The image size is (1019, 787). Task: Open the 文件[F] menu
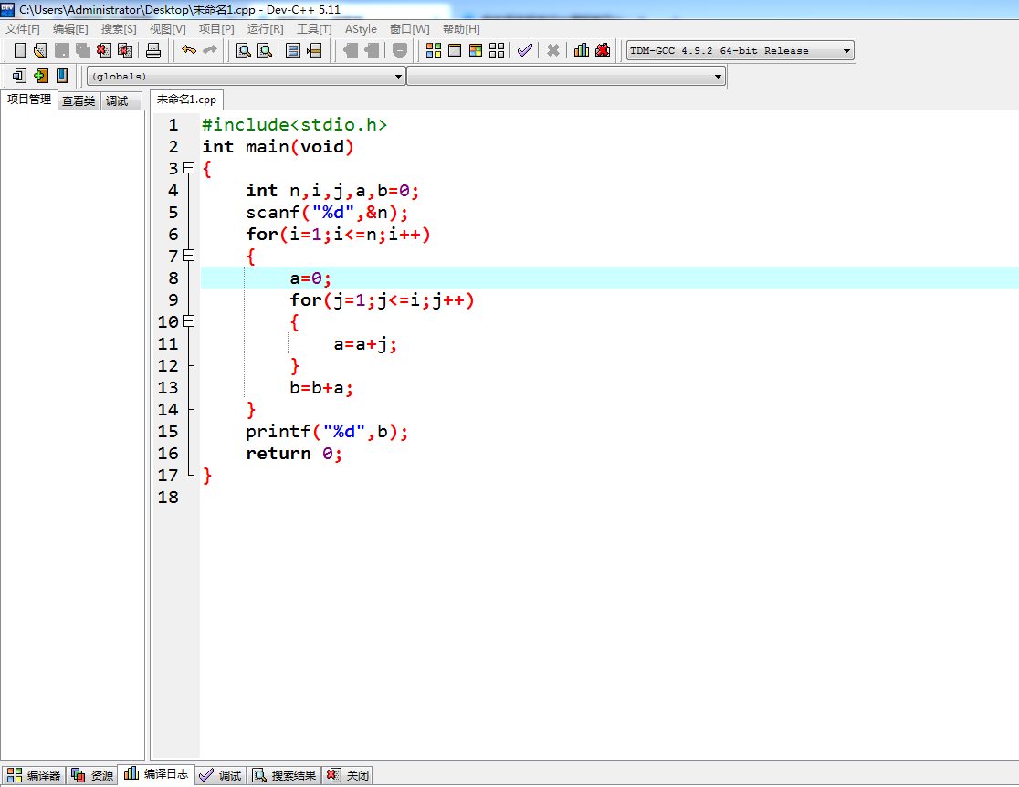tap(23, 28)
